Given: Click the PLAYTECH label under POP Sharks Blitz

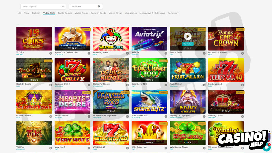Looking at the screenshot, I should click(x=135, y=118).
